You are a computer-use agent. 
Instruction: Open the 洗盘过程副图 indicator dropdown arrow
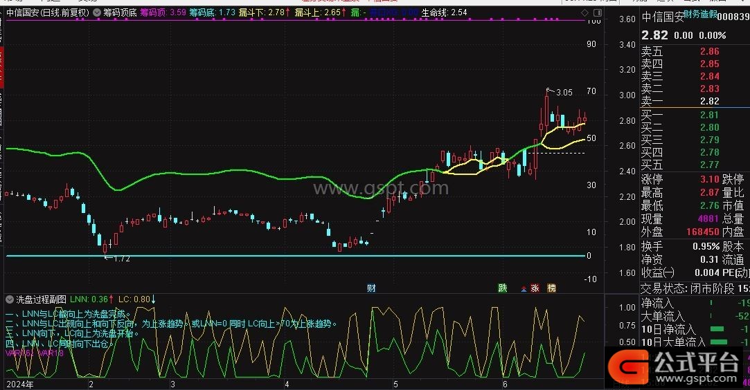[x=10, y=299]
